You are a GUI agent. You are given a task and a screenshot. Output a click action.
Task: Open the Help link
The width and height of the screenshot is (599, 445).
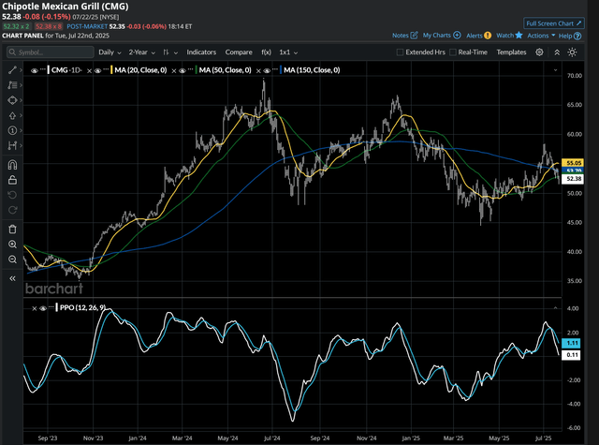click(x=565, y=36)
